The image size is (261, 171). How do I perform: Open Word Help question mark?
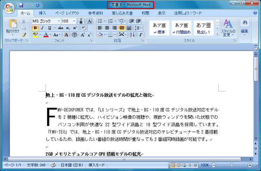click(255, 13)
